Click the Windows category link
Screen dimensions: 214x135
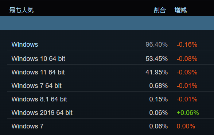click(25, 45)
